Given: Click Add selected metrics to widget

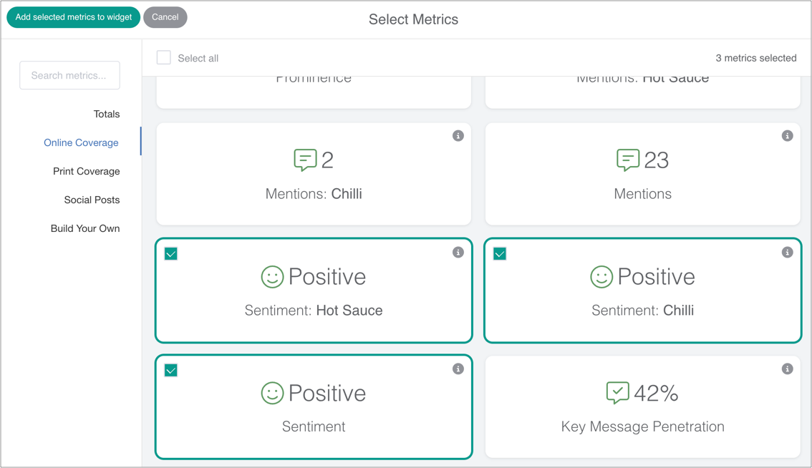Looking at the screenshot, I should [x=74, y=17].
